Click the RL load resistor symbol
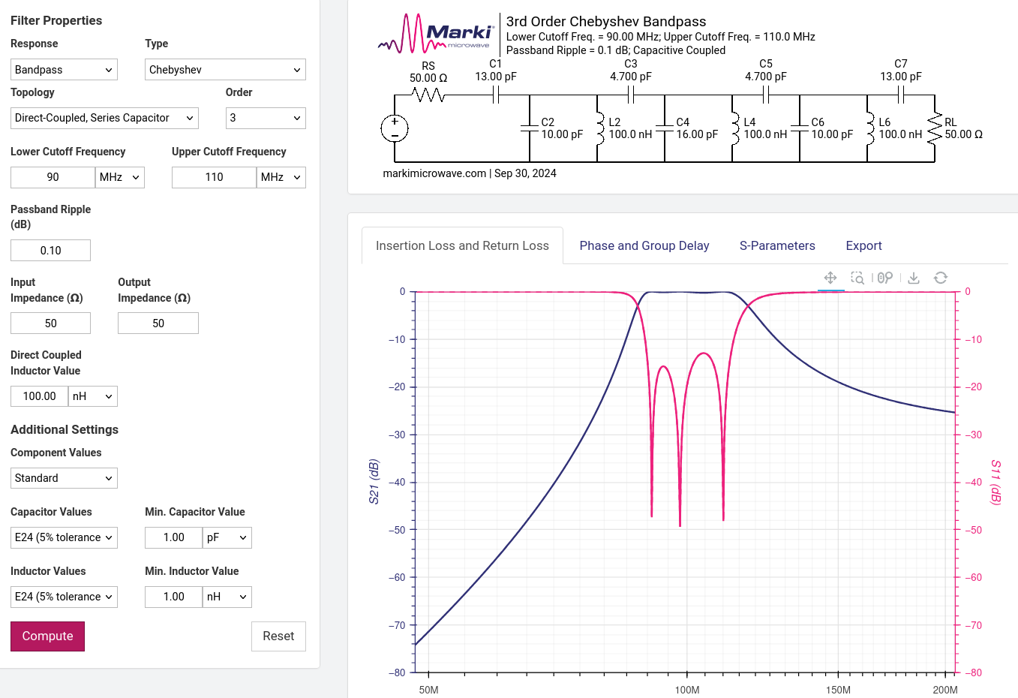The width and height of the screenshot is (1018, 698). [x=935, y=128]
